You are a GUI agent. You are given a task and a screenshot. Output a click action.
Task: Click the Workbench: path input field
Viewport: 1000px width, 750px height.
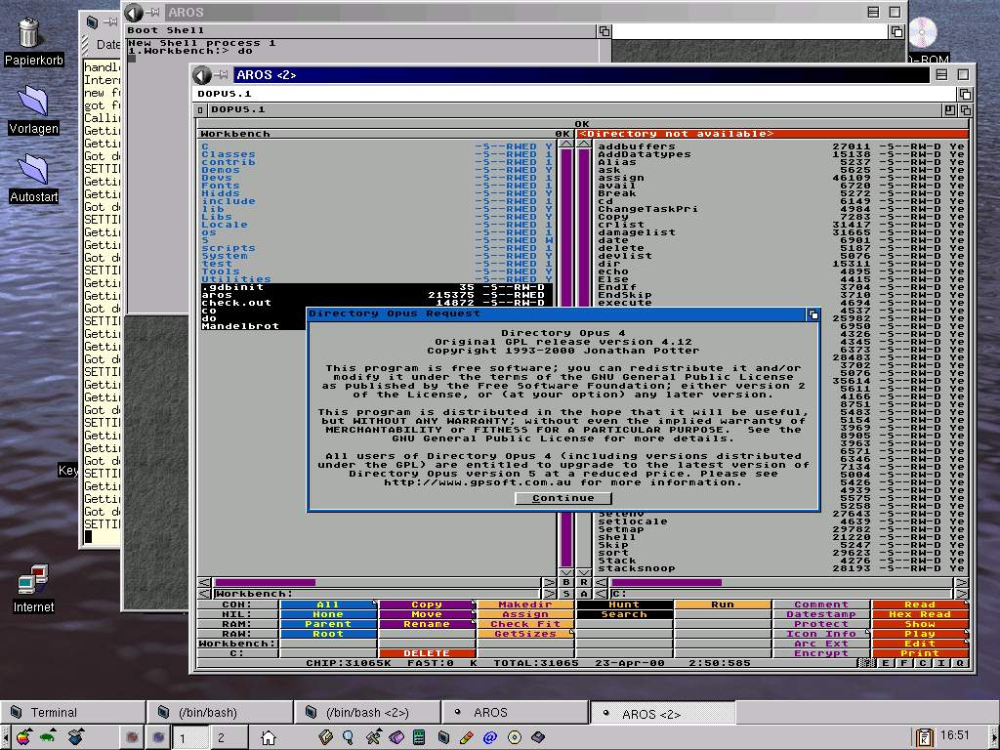click(x=378, y=594)
